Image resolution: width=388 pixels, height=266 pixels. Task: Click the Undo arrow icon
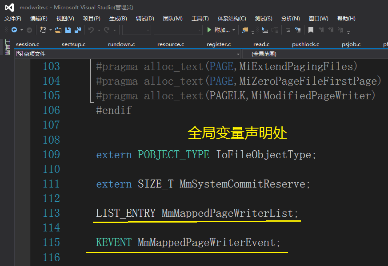pos(91,30)
